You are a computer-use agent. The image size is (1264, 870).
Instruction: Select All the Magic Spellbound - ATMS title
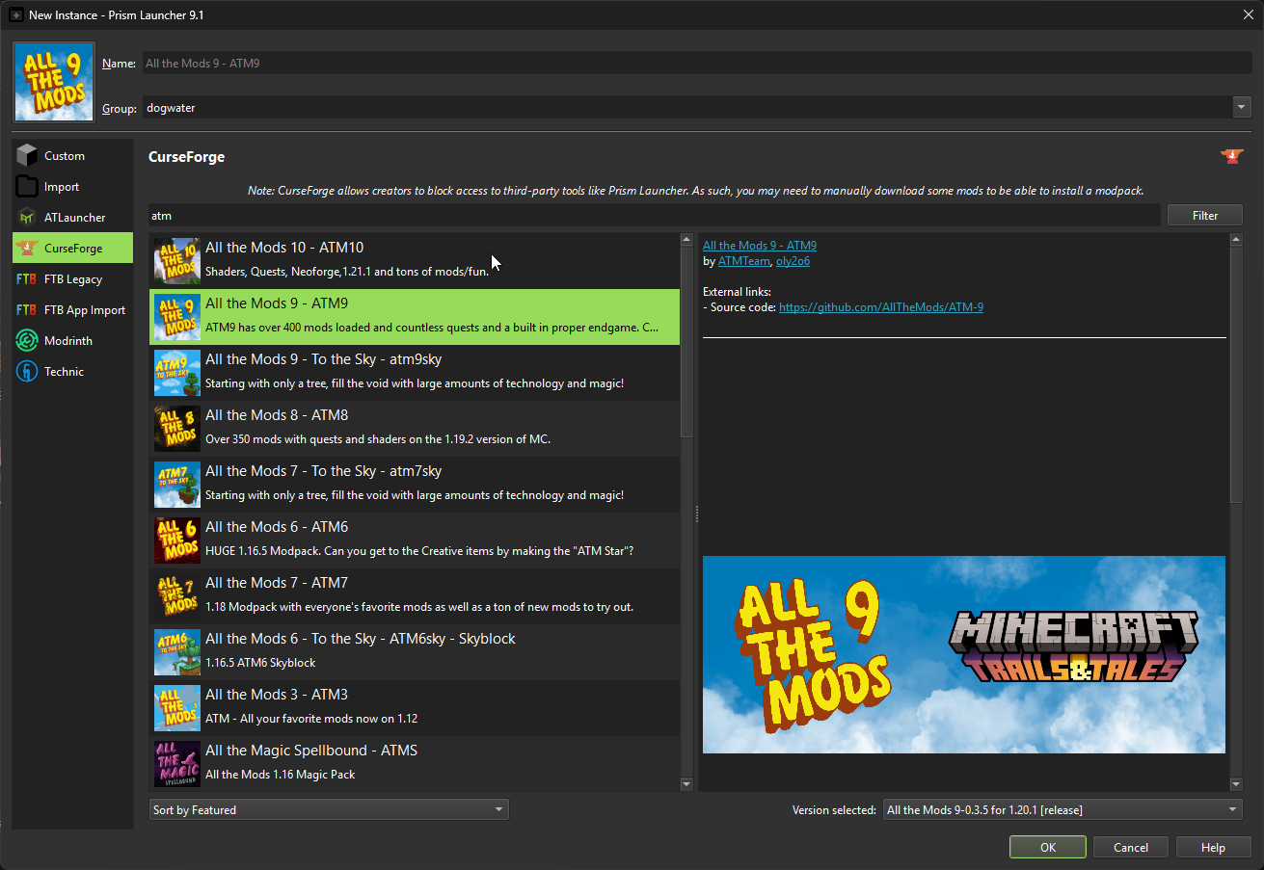point(311,751)
